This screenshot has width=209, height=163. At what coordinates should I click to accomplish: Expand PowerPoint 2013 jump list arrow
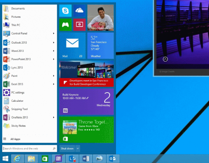click(x=54, y=59)
